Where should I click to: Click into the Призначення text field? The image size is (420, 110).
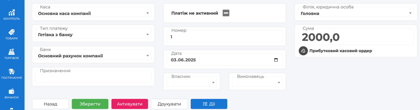pos(93,77)
